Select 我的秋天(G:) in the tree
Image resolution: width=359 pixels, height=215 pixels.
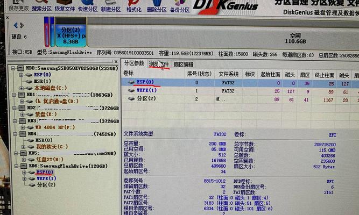click(52, 147)
